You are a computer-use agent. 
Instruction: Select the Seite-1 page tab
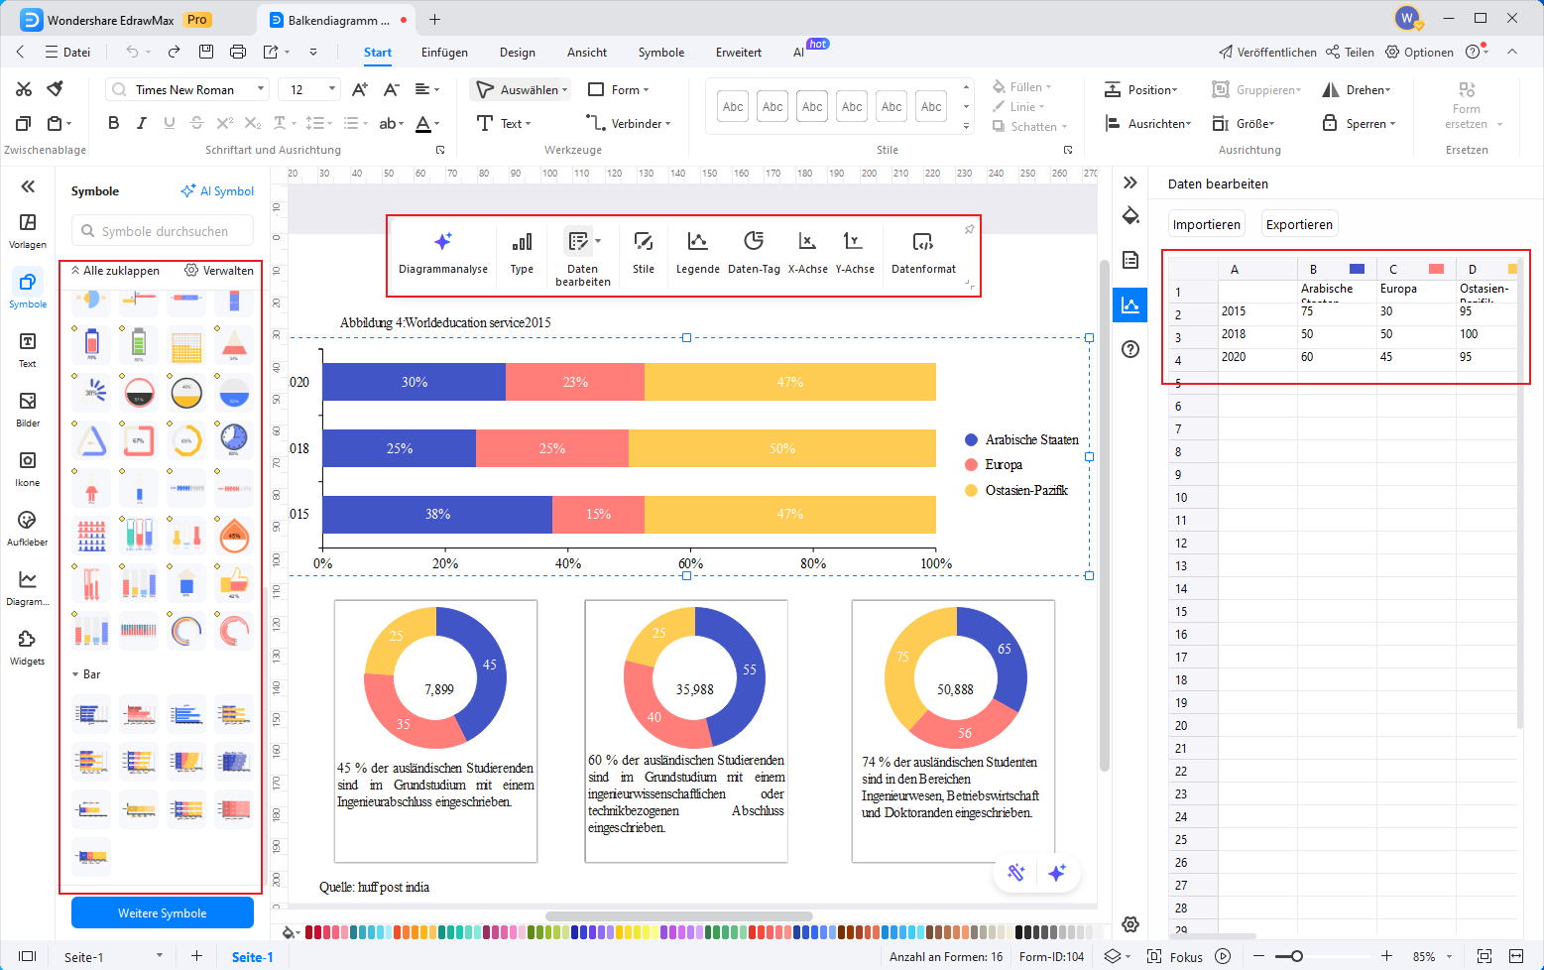[252, 957]
